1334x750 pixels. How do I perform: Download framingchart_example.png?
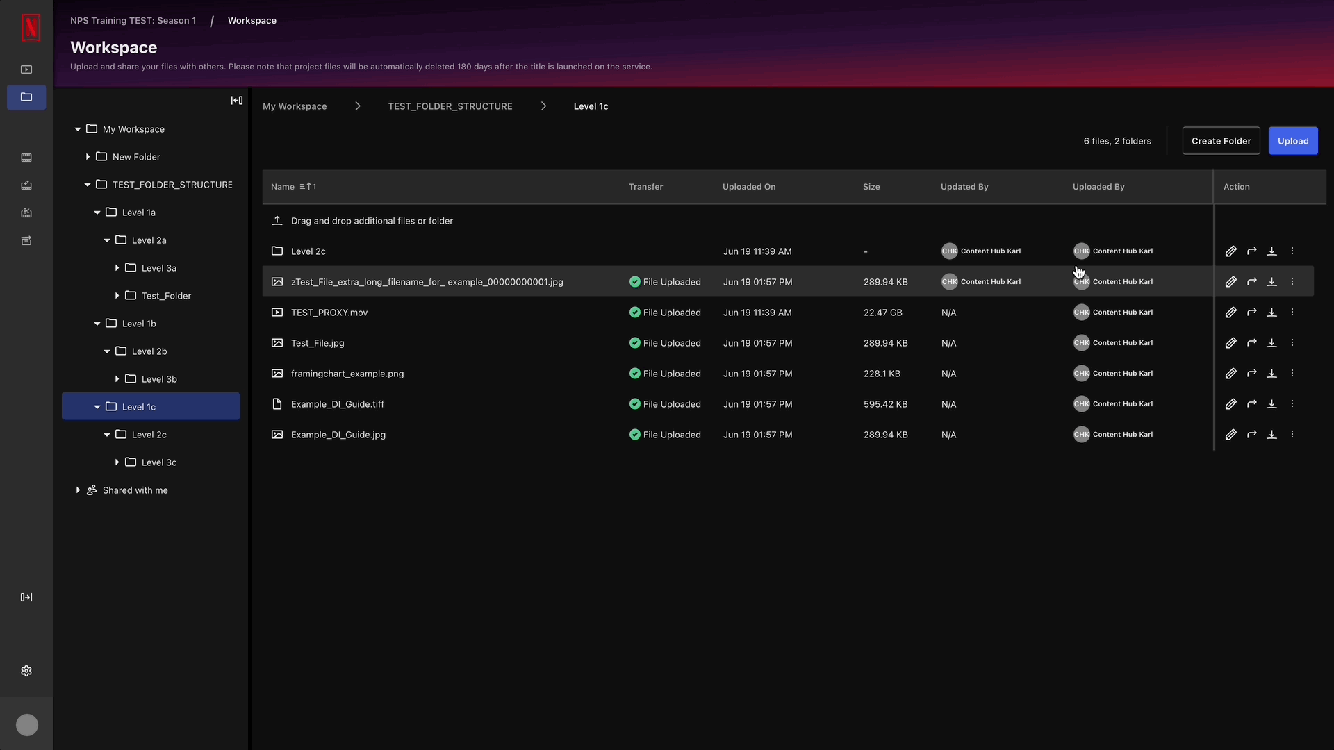point(1271,374)
